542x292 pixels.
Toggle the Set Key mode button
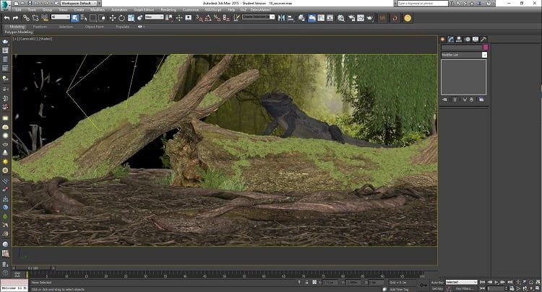pyautogui.click(x=437, y=289)
